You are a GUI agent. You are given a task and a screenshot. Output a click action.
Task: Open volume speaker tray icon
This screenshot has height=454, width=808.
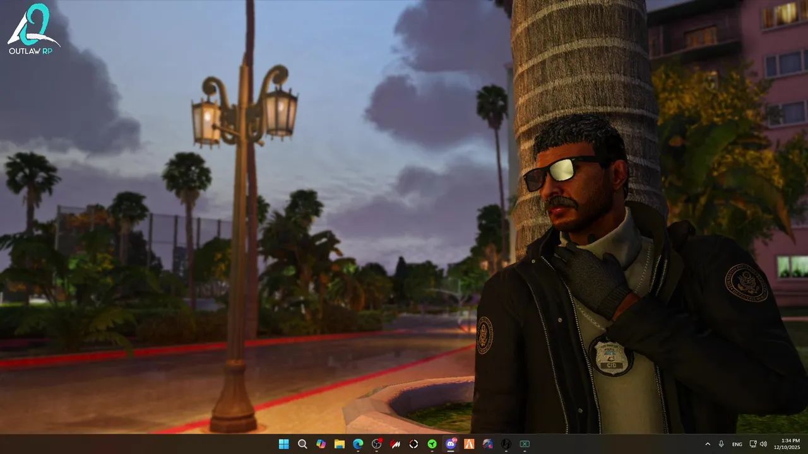(763, 444)
